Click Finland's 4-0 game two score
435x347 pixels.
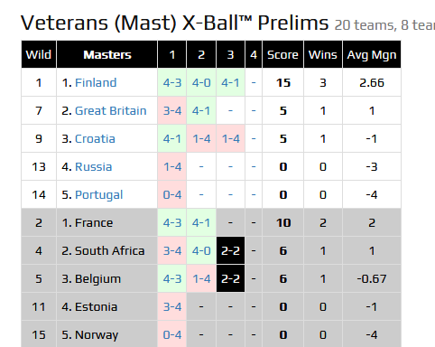(x=201, y=83)
